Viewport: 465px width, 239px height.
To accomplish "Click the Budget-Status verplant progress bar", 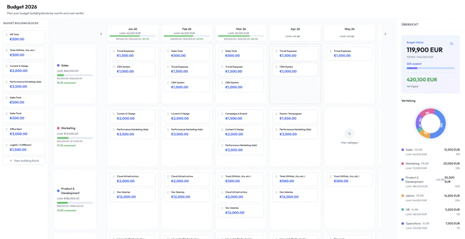I will (x=430, y=68).
